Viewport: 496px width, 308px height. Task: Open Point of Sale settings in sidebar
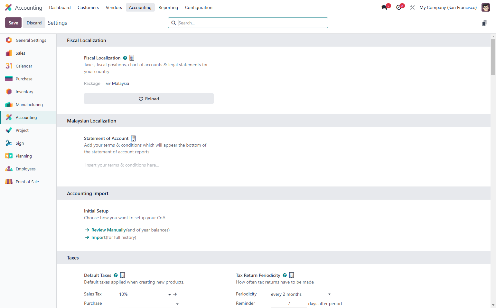pos(28,182)
